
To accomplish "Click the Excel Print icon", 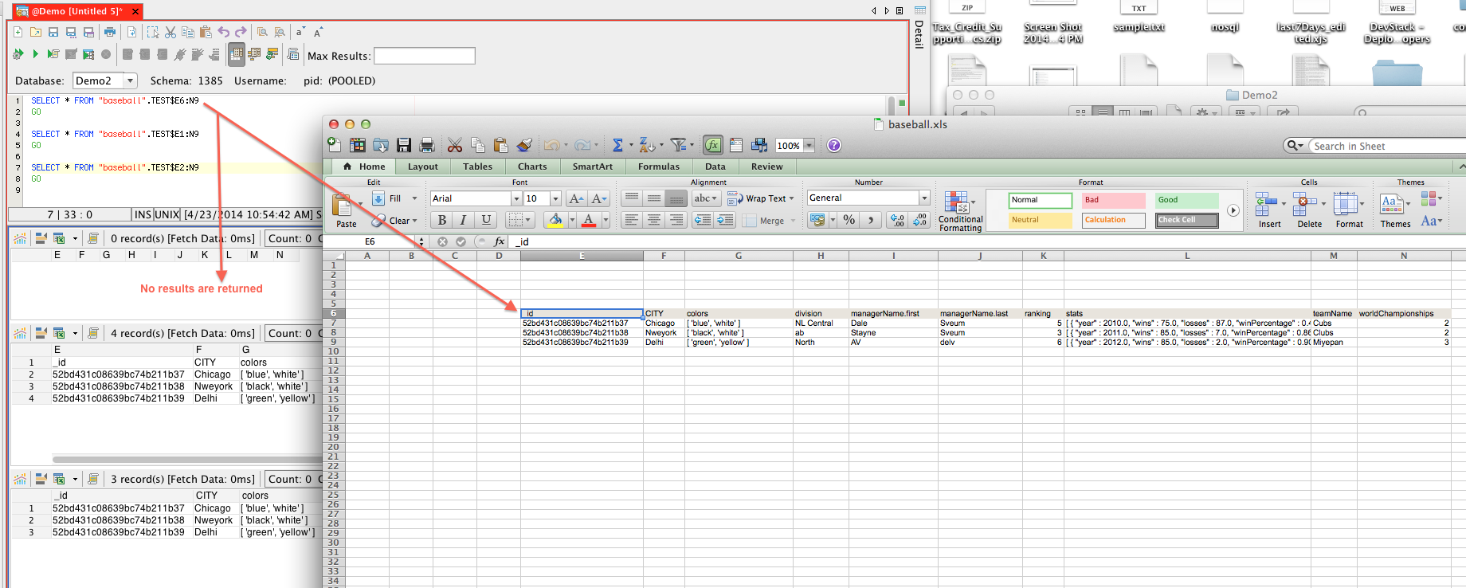I will coord(427,145).
